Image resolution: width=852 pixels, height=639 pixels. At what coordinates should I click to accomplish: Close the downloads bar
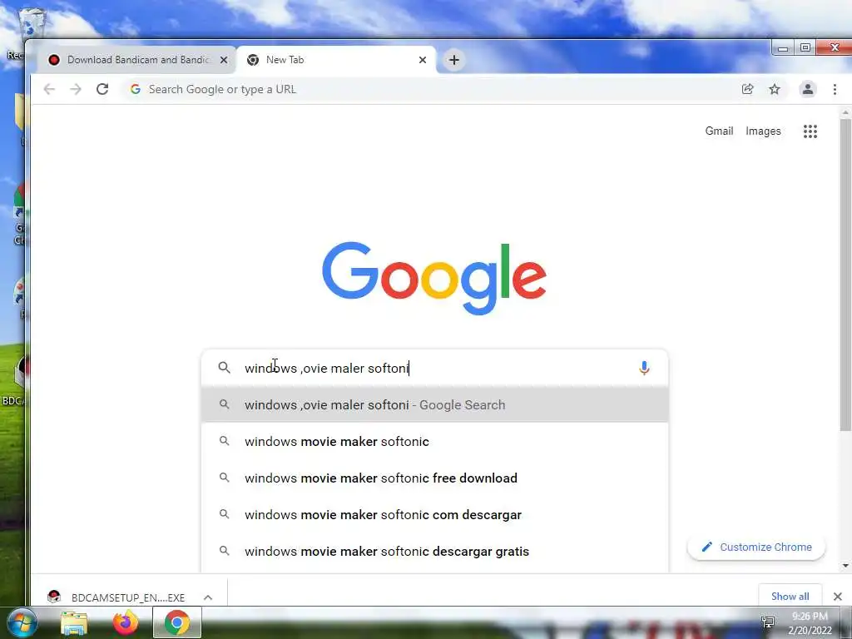(x=837, y=597)
